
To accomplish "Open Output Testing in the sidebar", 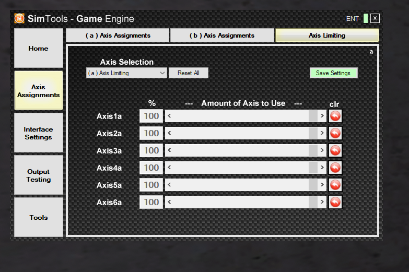I will tap(38, 175).
